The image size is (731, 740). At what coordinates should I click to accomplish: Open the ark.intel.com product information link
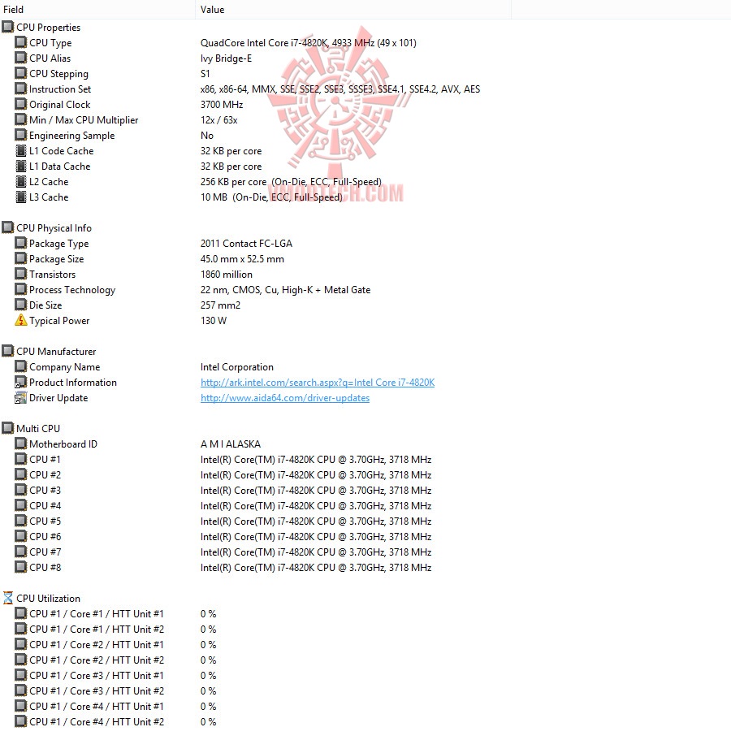click(318, 383)
